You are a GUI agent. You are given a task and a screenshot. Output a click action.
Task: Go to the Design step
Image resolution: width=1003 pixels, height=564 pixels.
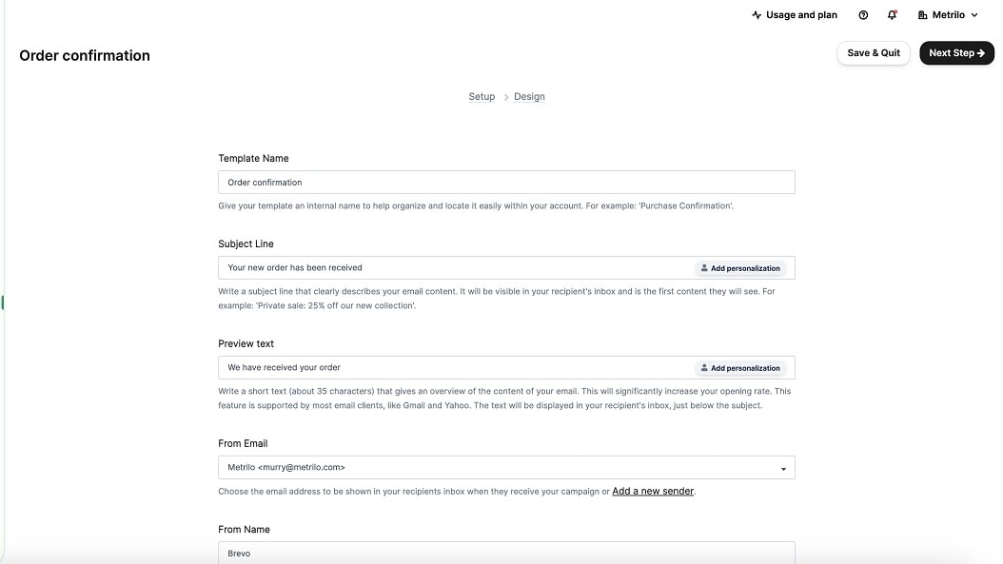pos(529,97)
